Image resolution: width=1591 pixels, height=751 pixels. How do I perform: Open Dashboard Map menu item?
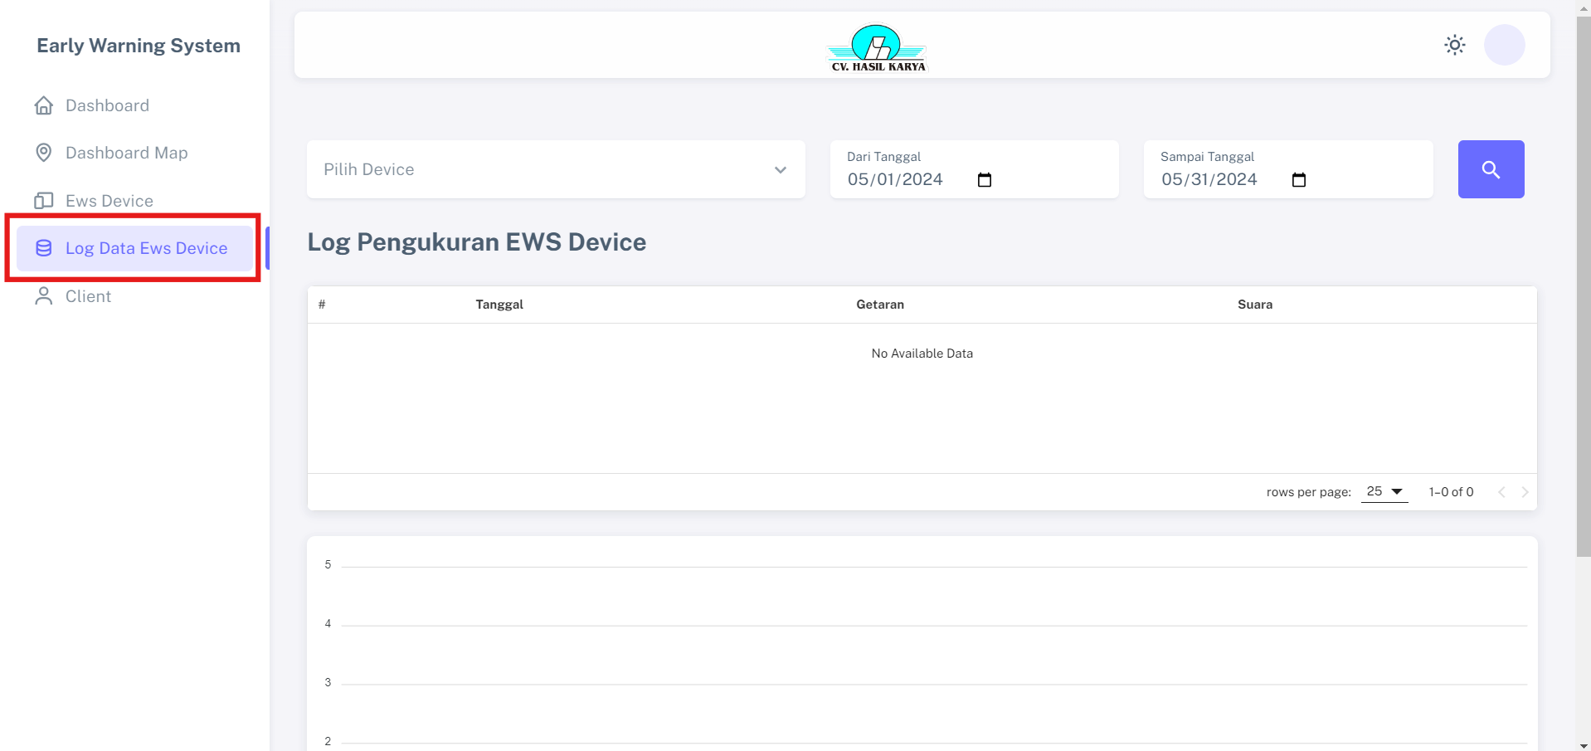click(127, 153)
